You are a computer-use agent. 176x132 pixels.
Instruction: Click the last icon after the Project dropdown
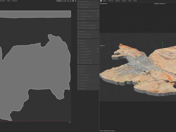point(76,1)
